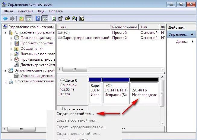Click disabled Создать чередующийся том entry
Viewport: 197px width, 140px height.
pos(81,127)
